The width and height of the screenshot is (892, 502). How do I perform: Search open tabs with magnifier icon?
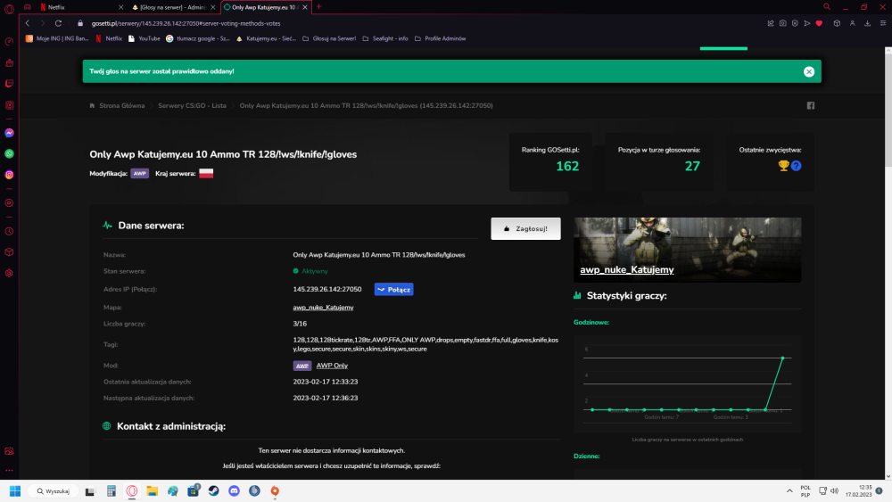[827, 7]
